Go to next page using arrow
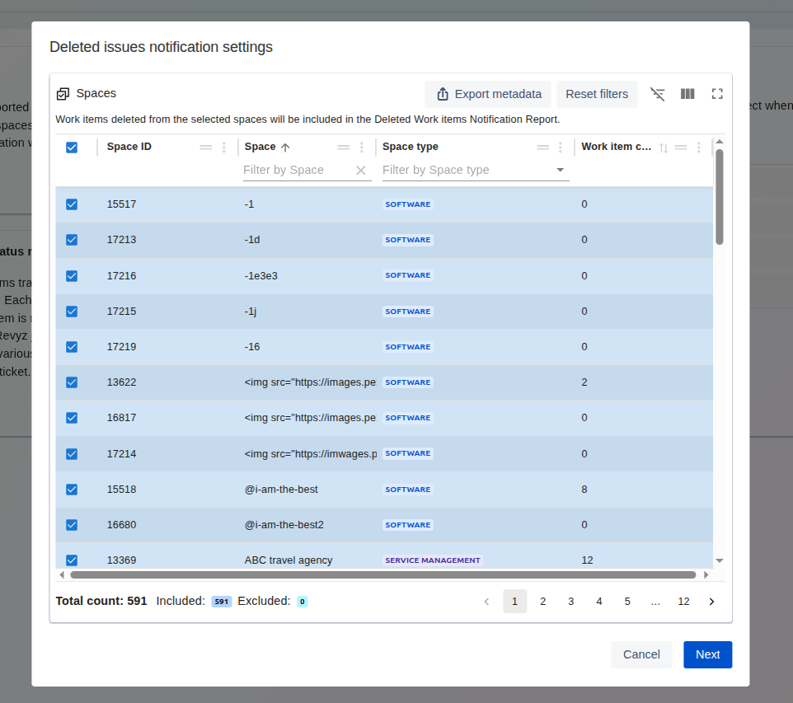793x703 pixels. tap(711, 602)
